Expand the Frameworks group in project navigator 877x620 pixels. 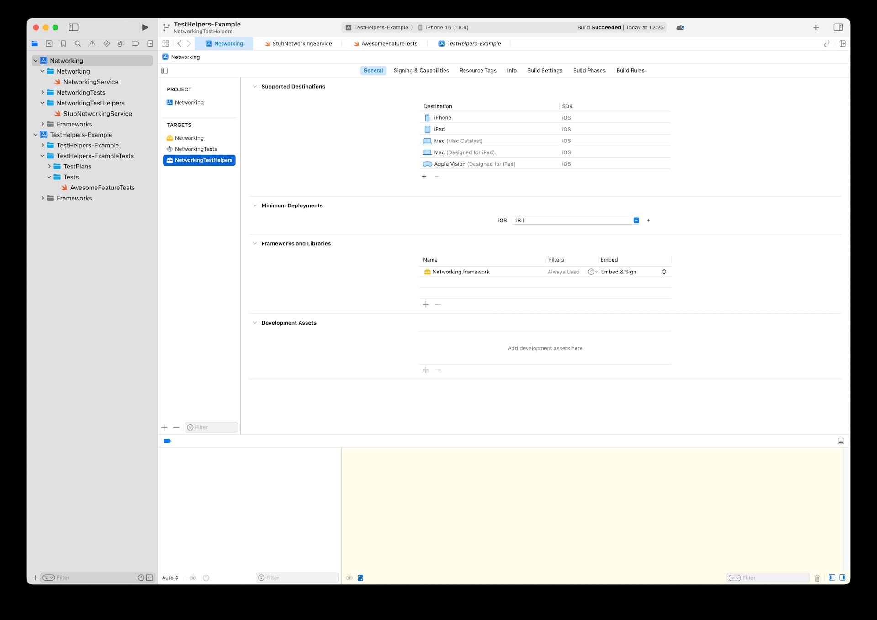[x=43, y=124]
